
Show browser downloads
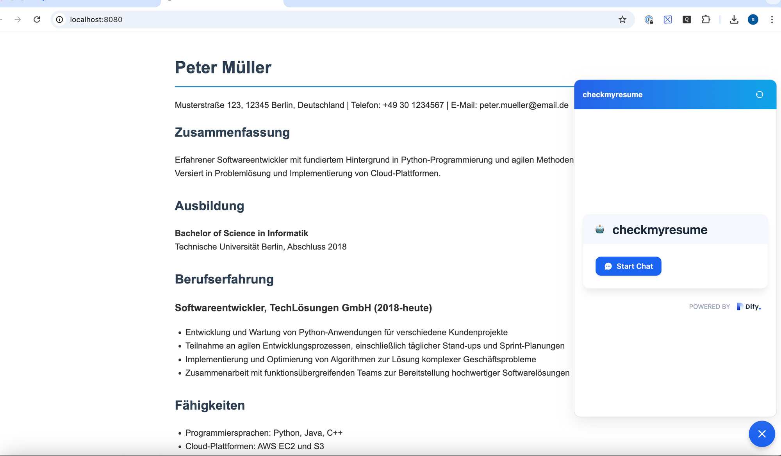[x=734, y=20]
